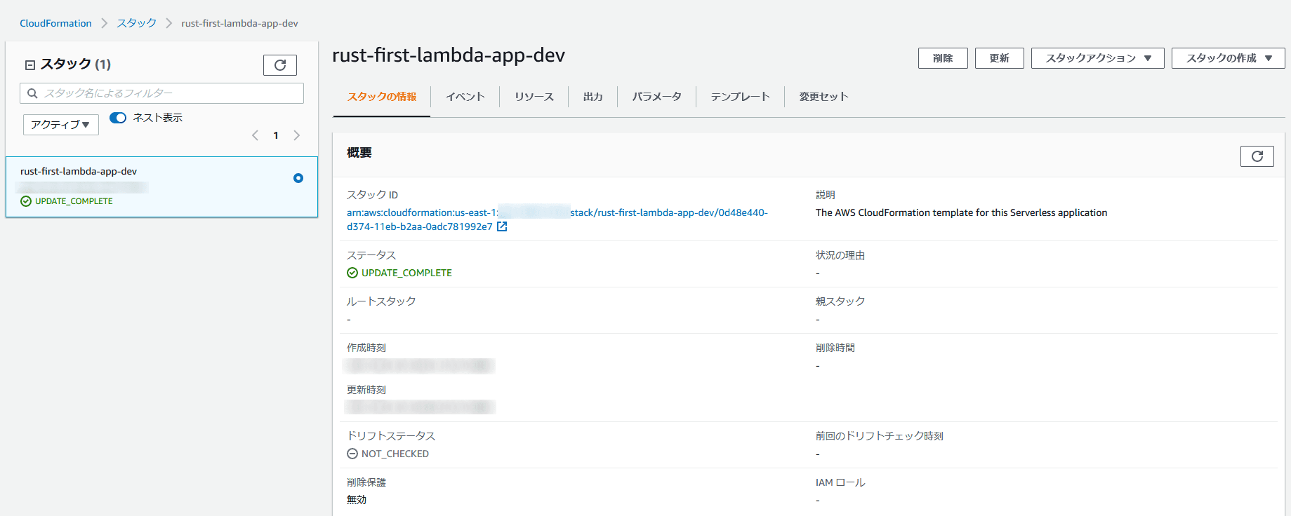Screen dimensions: 1291x516
Task: Refresh the stack list in sidebar
Action: point(279,65)
